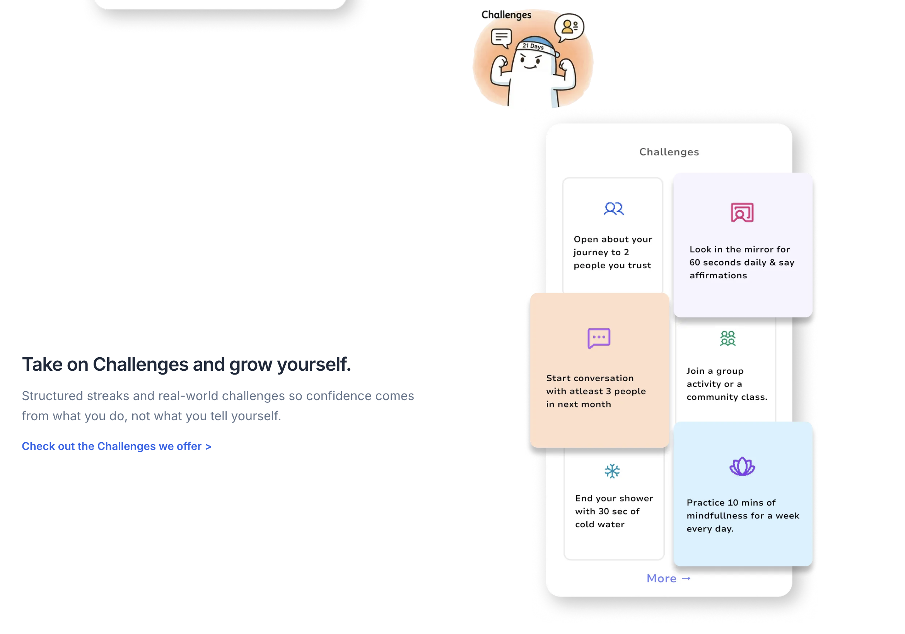The width and height of the screenshot is (905, 634).
Task: Click the speech bubble icon beside the mascot
Action: pyautogui.click(x=501, y=38)
